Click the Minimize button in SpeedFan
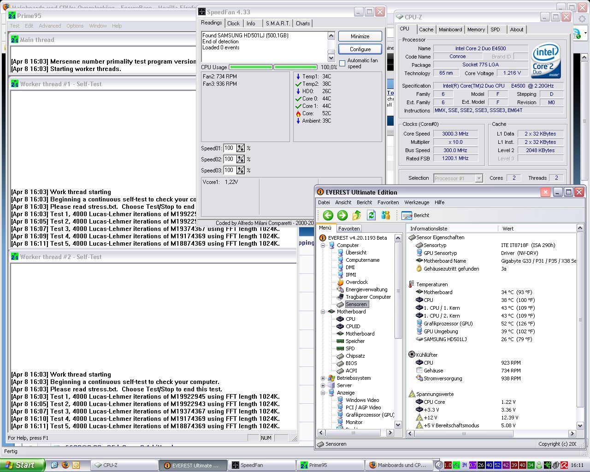This screenshot has width=590, height=472. (360, 36)
